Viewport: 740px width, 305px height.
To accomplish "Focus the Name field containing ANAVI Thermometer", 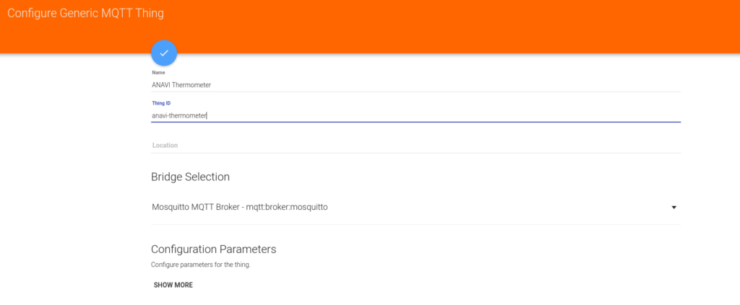I will click(x=416, y=85).
